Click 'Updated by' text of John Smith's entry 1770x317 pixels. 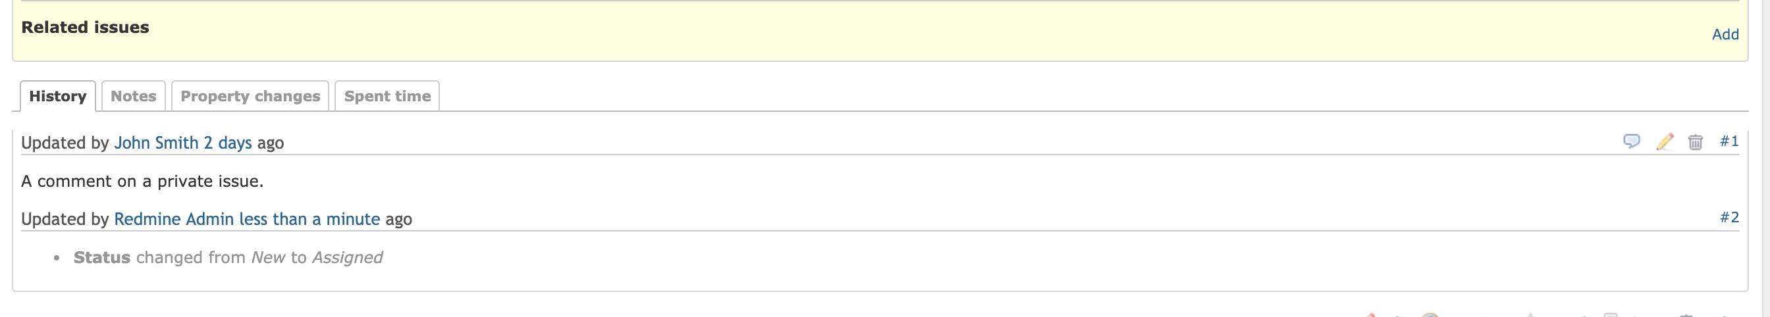point(65,143)
